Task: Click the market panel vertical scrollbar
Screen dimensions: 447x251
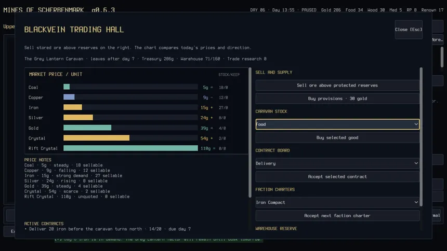Action: 250,132
